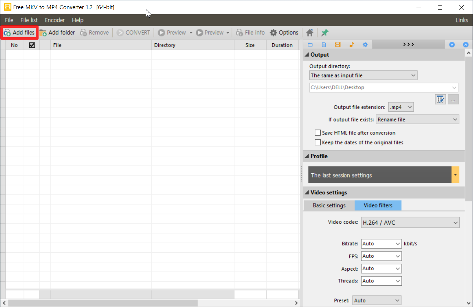Sort by the File column header

[101, 45]
